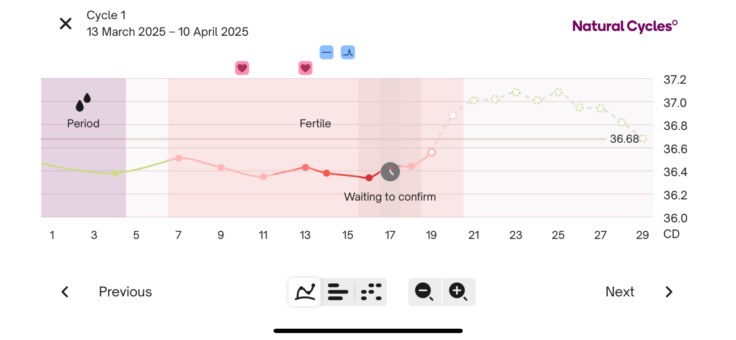Open the Natural Cycles logo
This screenshot has height=340, width=736.
tap(625, 26)
